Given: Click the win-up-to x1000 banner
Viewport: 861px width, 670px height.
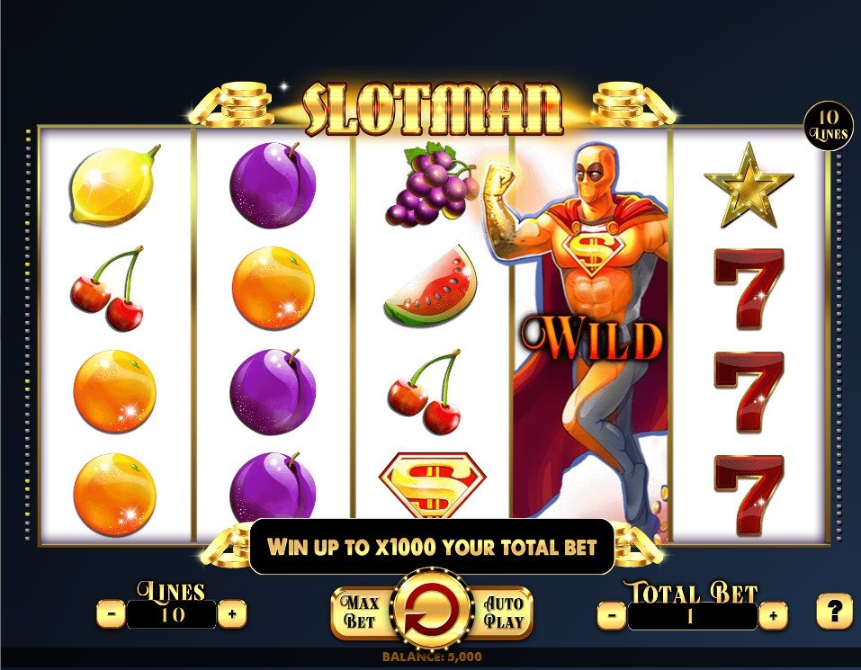Looking at the screenshot, I should [x=432, y=547].
